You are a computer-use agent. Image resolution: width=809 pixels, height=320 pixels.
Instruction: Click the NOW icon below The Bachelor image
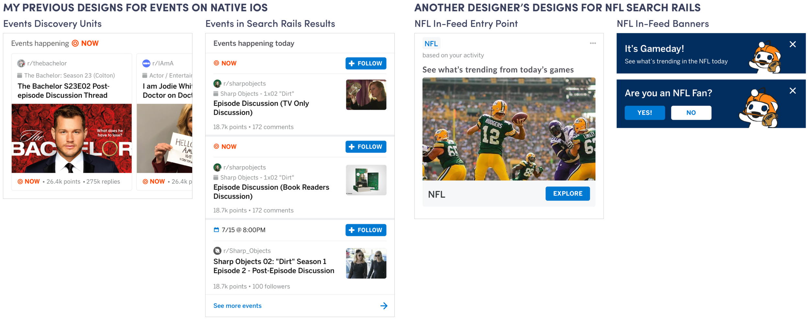point(20,182)
